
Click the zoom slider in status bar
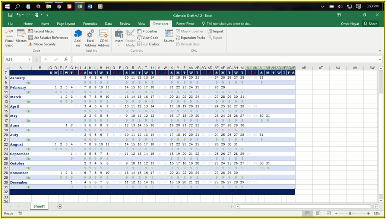pos(349,213)
